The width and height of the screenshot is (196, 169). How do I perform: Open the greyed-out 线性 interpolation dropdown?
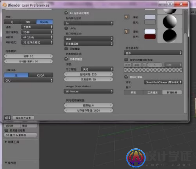pyautogui.click(x=173, y=65)
